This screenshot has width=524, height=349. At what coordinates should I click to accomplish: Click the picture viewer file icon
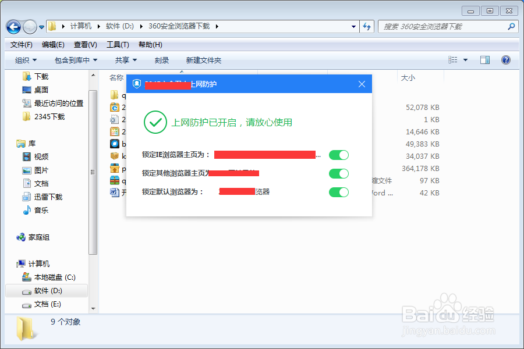[115, 131]
